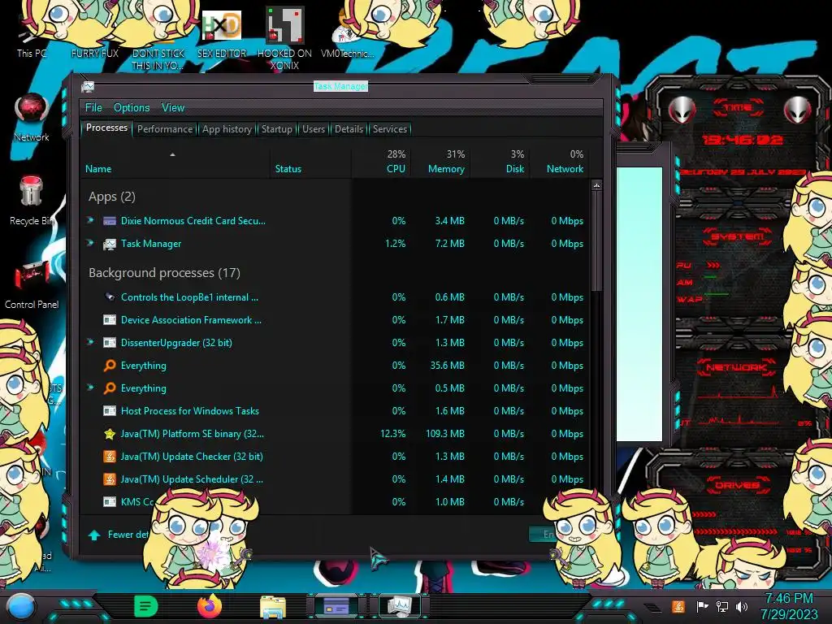Click the Host Process for Windows Tasks icon

110,410
